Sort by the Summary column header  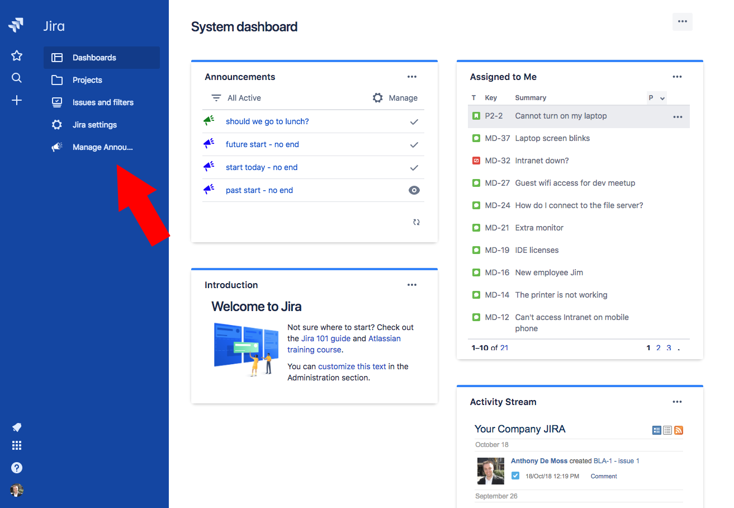tap(531, 98)
